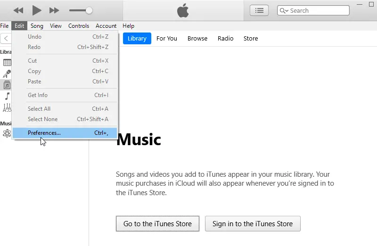Open Genius atom icon in sidebar
The height and width of the screenshot is (246, 377).
pos(7,133)
